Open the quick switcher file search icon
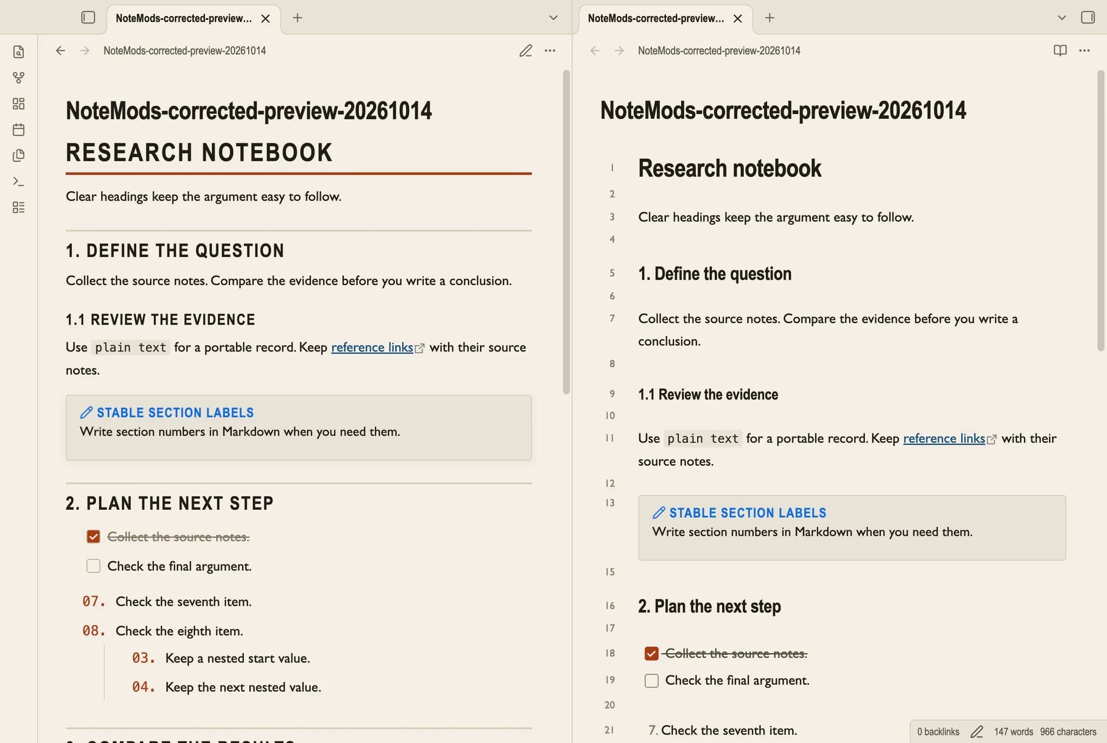 [18, 52]
